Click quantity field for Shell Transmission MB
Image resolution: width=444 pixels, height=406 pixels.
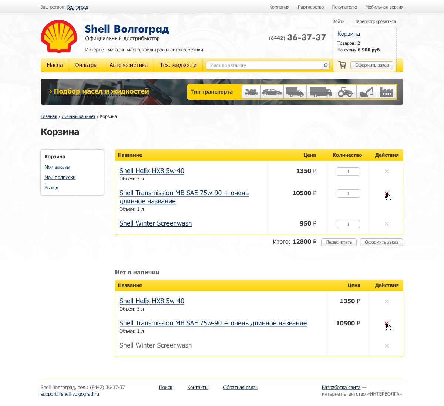[x=348, y=194]
